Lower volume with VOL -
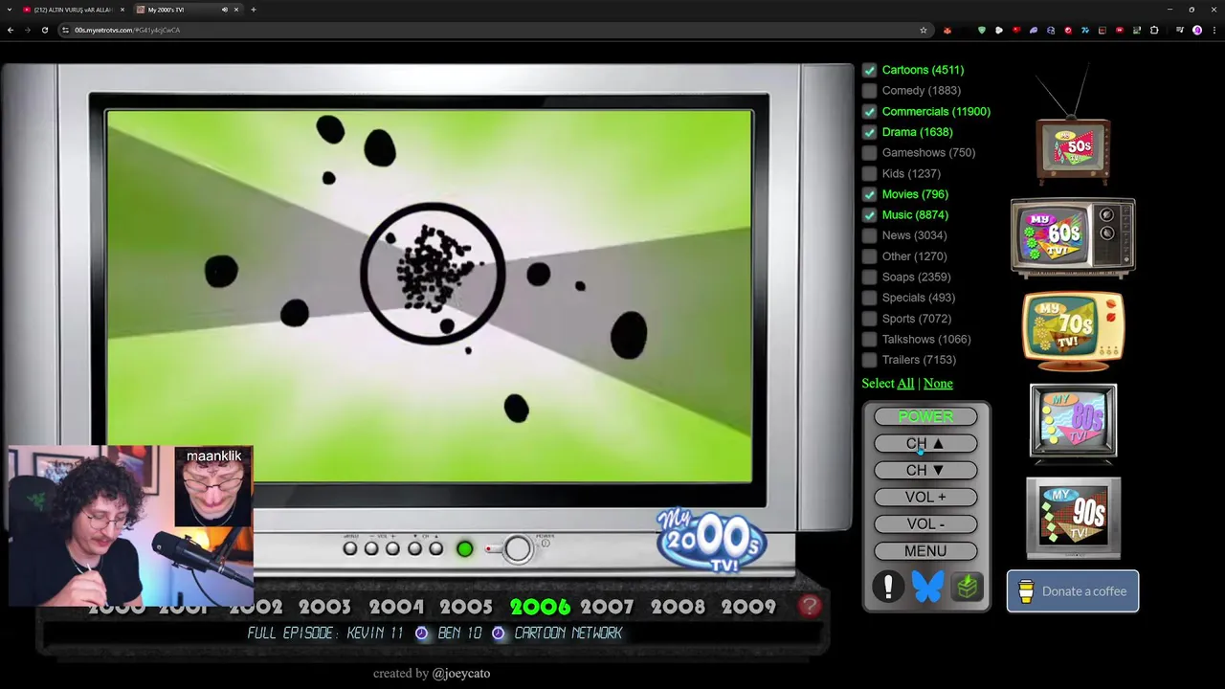 [x=925, y=523]
